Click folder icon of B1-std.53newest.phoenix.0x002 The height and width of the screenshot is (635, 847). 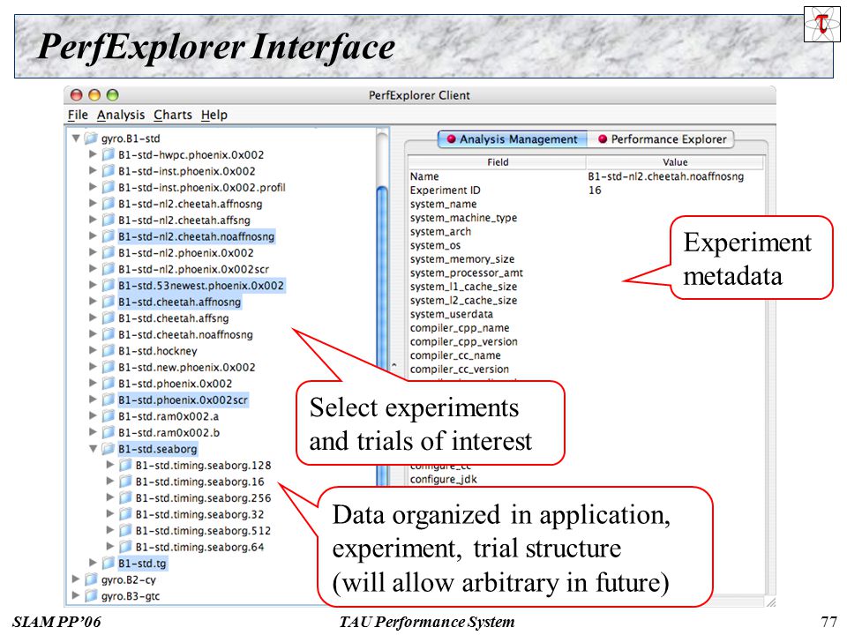click(109, 285)
